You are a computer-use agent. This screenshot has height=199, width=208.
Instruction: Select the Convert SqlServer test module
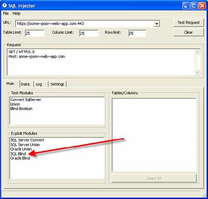point(26,100)
